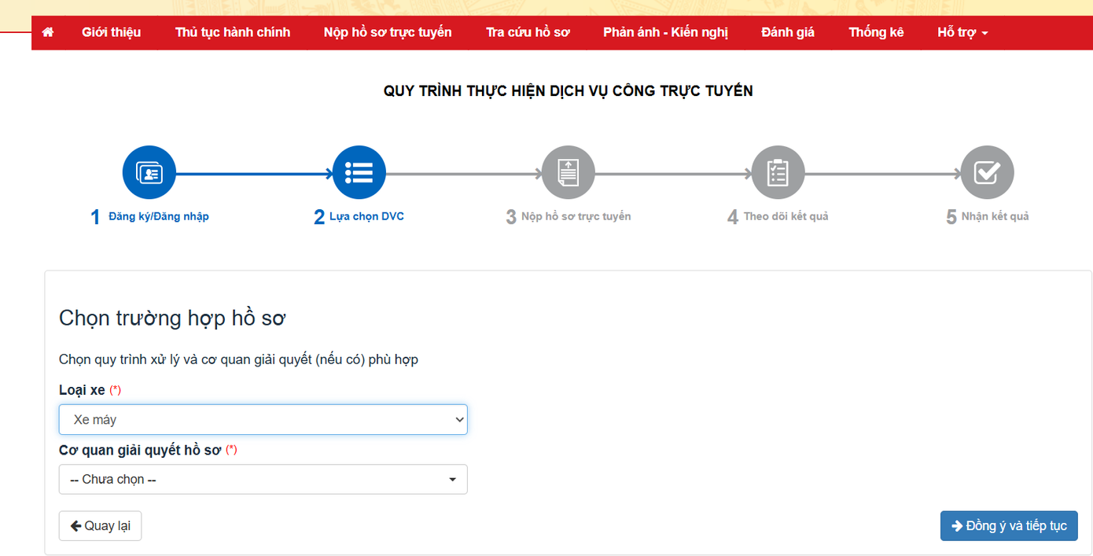The height and width of the screenshot is (556, 1093).
Task: Navigate to the Thống kê section
Action: [876, 32]
